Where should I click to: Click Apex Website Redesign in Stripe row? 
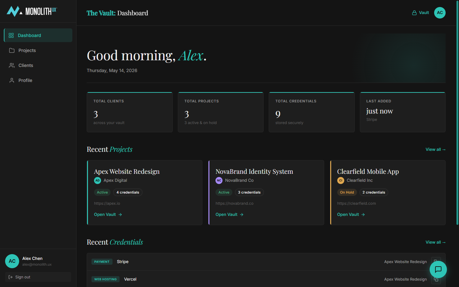point(405,262)
